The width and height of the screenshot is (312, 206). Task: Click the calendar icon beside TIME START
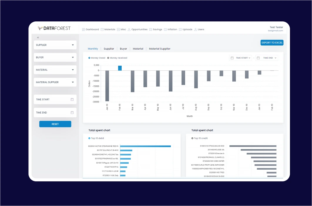tap(72, 99)
